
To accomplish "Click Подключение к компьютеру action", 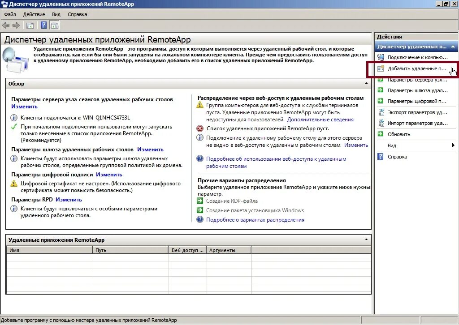I will click(417, 57).
